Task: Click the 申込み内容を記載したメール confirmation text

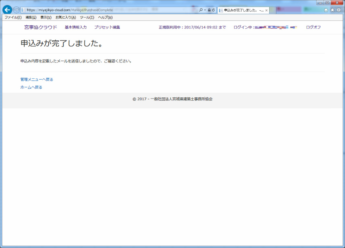Action: (76, 61)
